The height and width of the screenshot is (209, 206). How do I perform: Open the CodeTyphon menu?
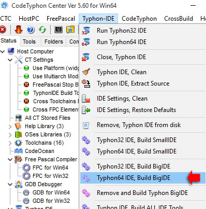tap(139, 19)
